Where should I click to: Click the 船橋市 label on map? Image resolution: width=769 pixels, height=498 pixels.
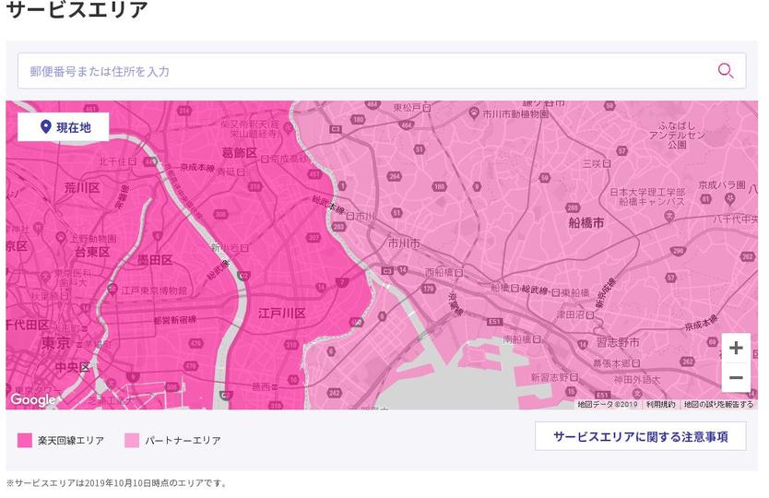click(586, 223)
